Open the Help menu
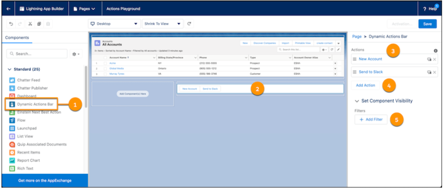The height and width of the screenshot is (191, 445). [430, 9]
